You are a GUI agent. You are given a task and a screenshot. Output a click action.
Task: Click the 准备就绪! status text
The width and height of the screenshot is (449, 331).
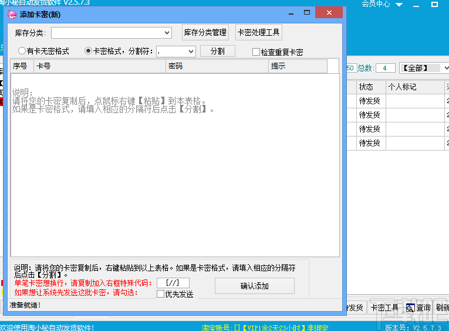tap(25, 305)
